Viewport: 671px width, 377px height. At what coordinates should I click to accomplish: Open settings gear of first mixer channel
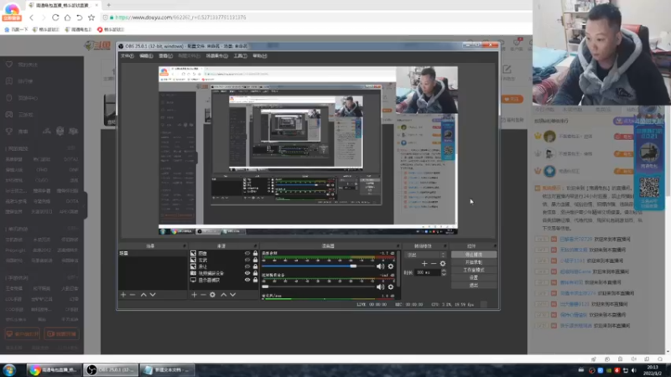[x=390, y=266]
